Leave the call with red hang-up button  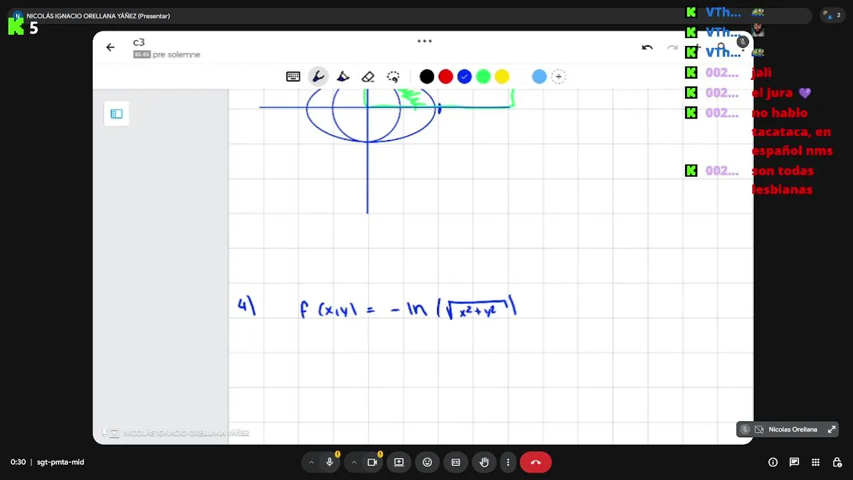coord(536,462)
